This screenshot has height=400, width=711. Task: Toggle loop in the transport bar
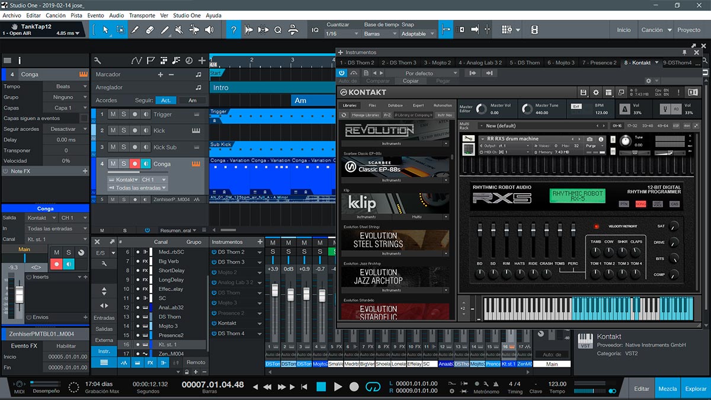click(373, 386)
